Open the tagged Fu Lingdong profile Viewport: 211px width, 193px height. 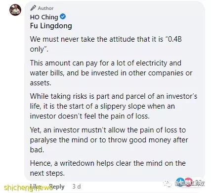tap(51, 26)
